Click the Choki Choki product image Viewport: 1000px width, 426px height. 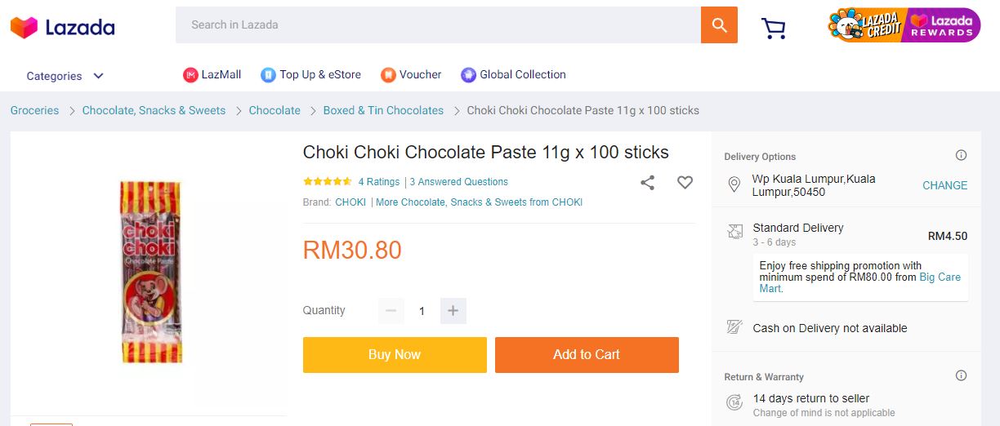(x=150, y=272)
